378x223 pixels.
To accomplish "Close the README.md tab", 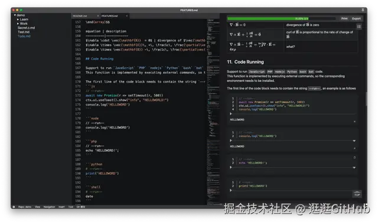I will [98, 16].
